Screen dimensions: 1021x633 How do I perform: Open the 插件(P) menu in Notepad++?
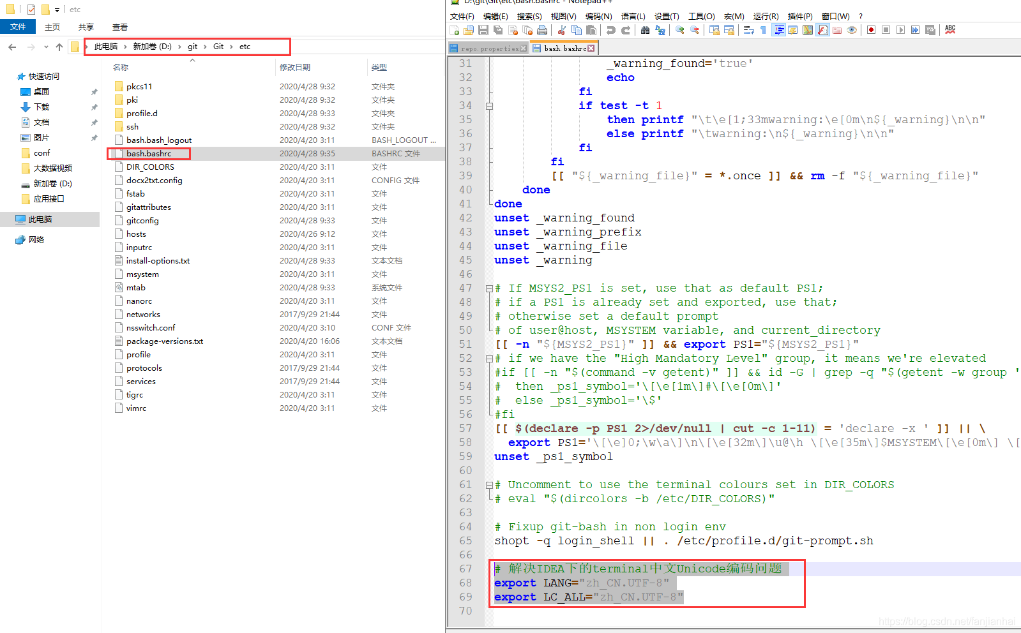[x=800, y=17]
